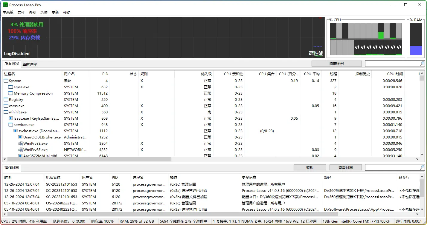Image resolution: width=427 pixels, height=225 pixels.
Task: Click the % RAM usage bar
Action: pos(416,39)
